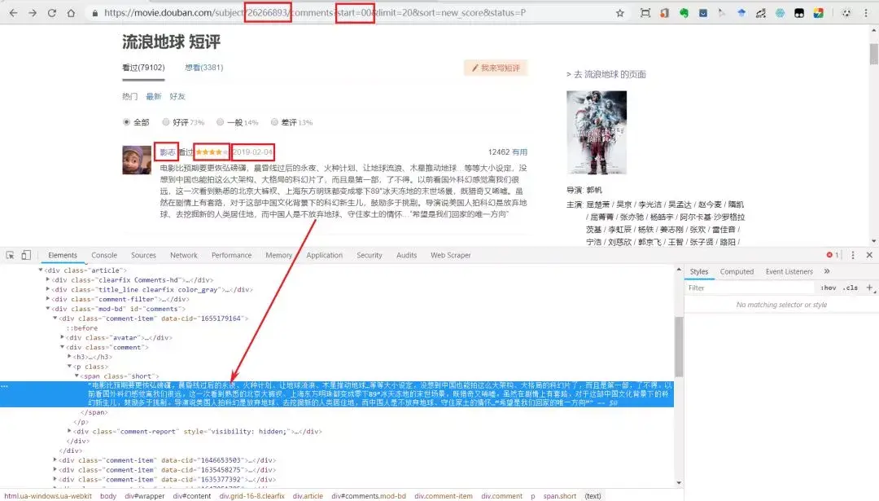
Task: Select the 好评 radio button
Action: point(166,121)
